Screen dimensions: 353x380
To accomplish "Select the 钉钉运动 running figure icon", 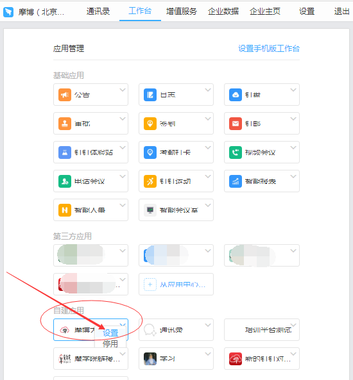I will point(150,181).
